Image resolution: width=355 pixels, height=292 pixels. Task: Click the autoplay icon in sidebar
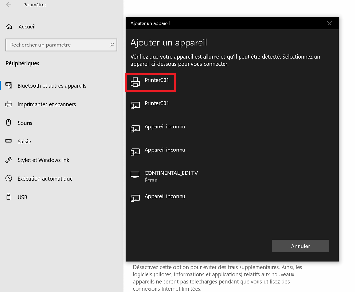click(9, 178)
